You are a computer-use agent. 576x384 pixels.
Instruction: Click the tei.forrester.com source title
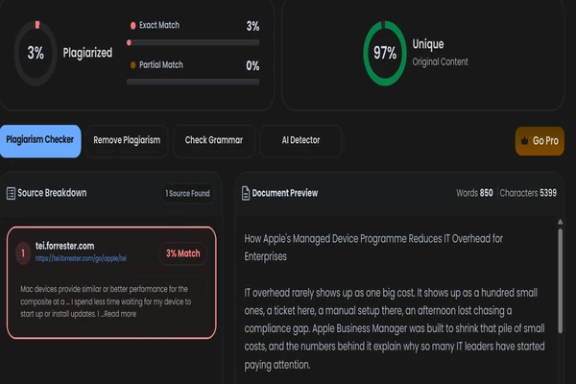coord(64,246)
